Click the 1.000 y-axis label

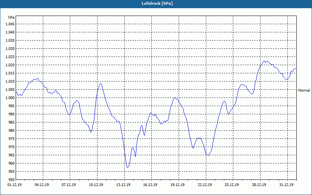pyautogui.click(x=10, y=98)
